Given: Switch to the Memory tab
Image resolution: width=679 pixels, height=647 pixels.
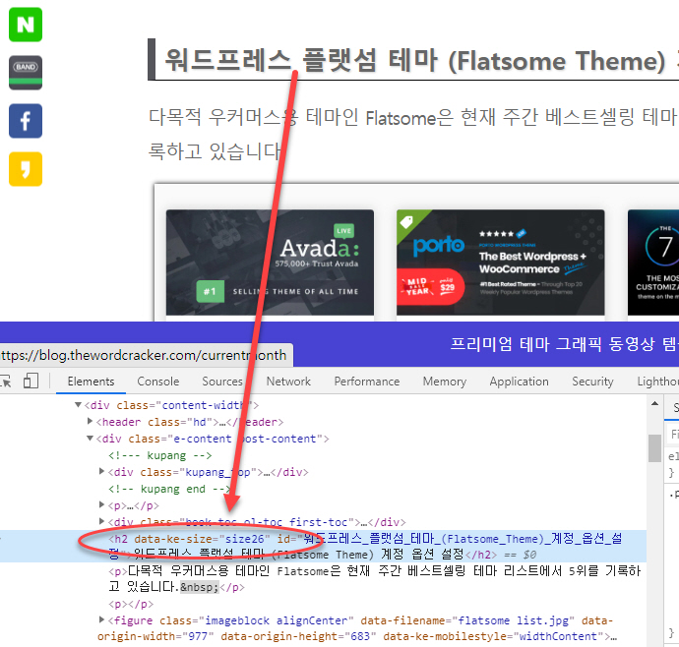Looking at the screenshot, I should pos(444,382).
